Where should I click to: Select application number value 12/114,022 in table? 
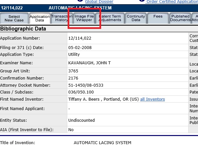(x=80, y=38)
